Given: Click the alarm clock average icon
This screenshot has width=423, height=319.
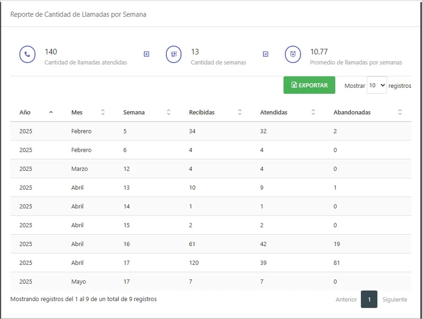Looking at the screenshot, I should pyautogui.click(x=293, y=54).
